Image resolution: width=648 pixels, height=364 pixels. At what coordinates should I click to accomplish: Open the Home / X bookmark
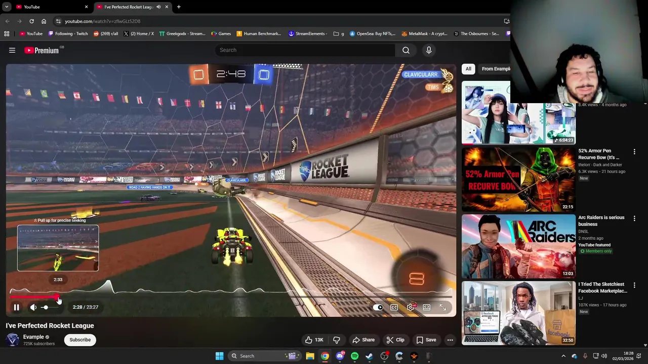click(x=139, y=34)
